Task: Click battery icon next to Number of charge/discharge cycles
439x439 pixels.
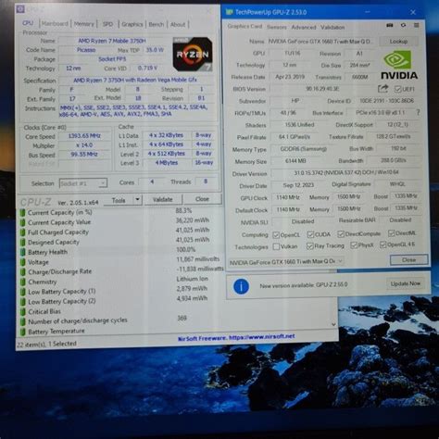Action: (22, 321)
